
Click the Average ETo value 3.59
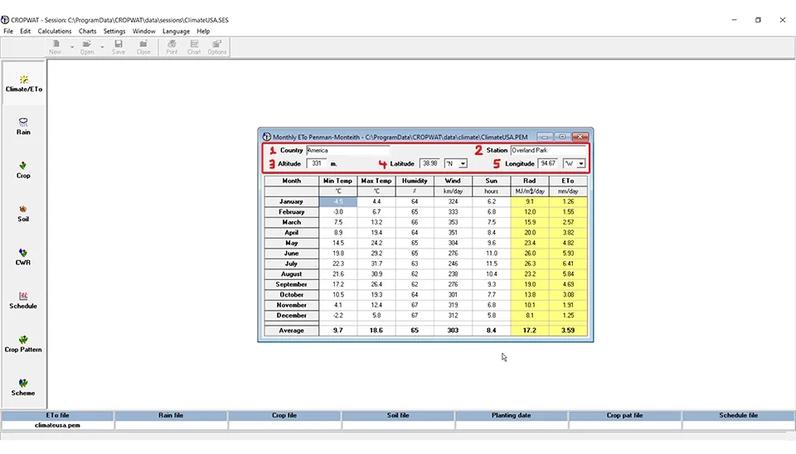click(568, 331)
